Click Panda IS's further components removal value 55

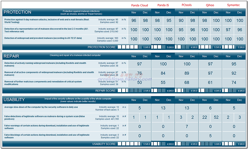pos(163,82)
